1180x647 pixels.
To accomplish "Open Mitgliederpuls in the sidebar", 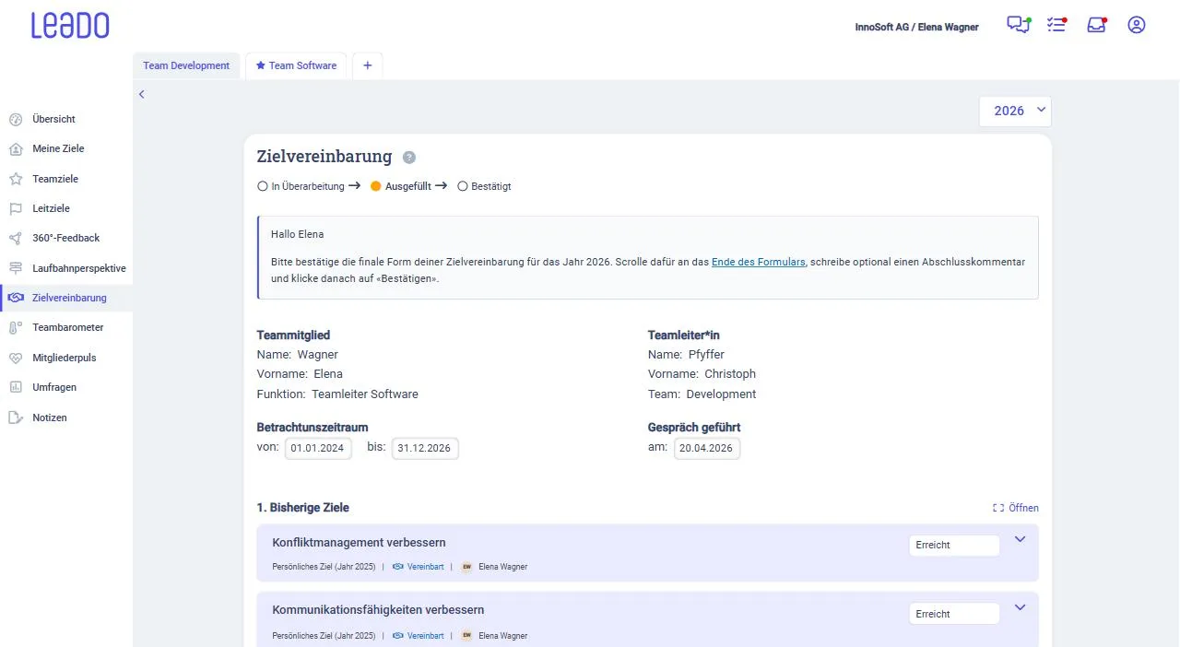I will point(66,358).
